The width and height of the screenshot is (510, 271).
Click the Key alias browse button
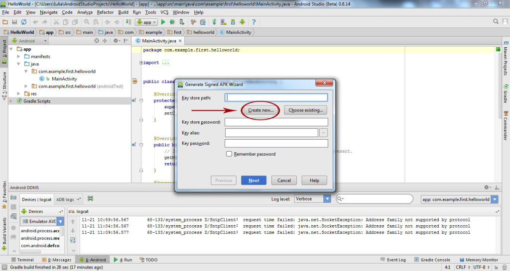tap(323, 132)
